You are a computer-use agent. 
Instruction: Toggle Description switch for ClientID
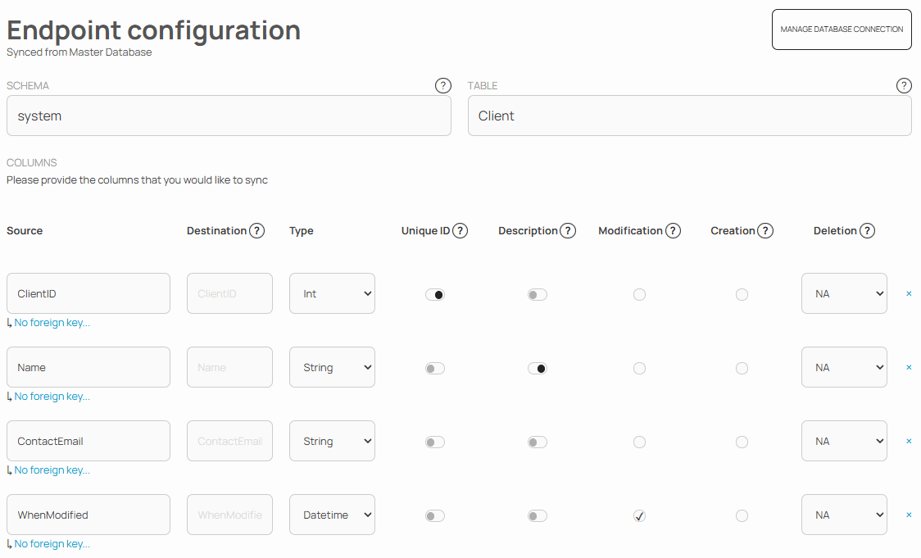537,294
